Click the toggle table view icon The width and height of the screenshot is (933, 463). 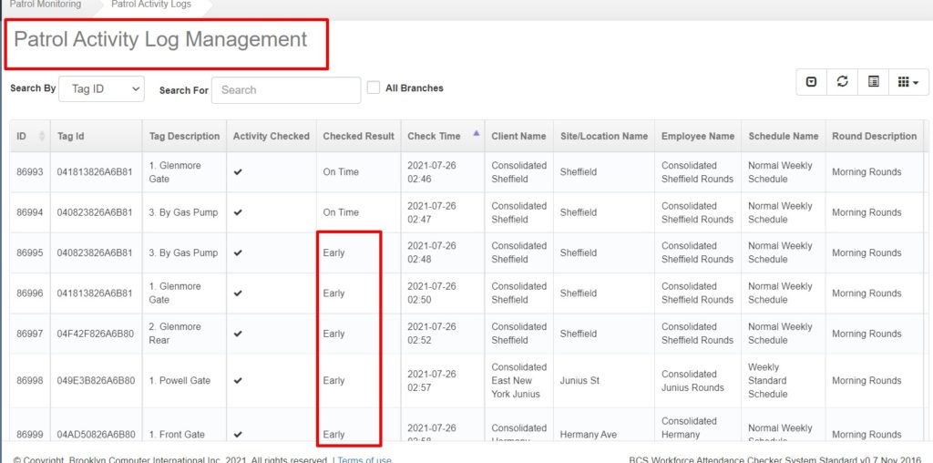click(874, 82)
